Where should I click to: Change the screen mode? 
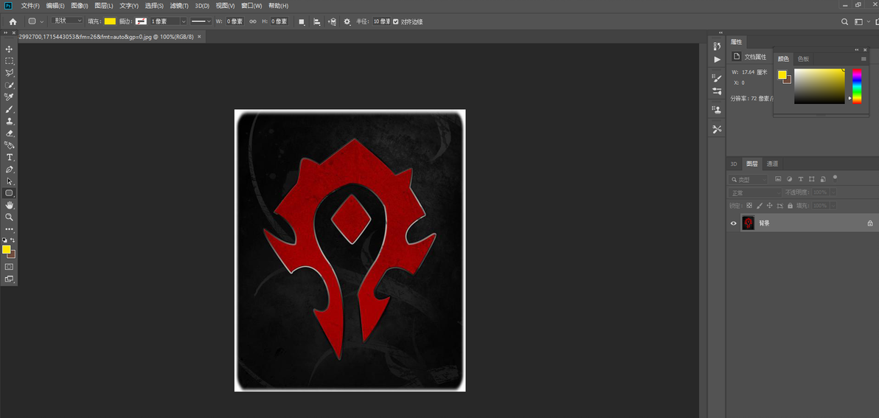pos(9,279)
